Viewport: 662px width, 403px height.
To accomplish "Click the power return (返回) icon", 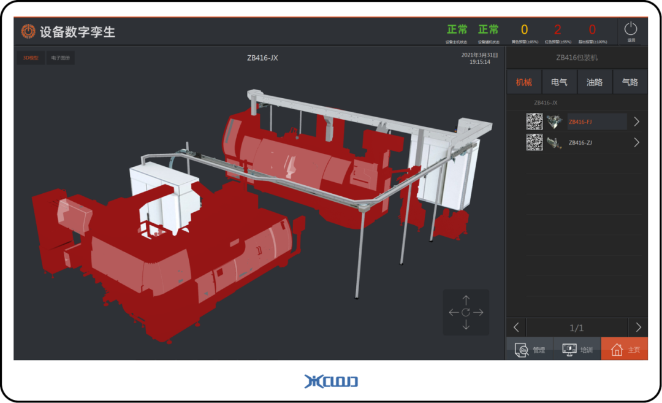I will click(631, 31).
